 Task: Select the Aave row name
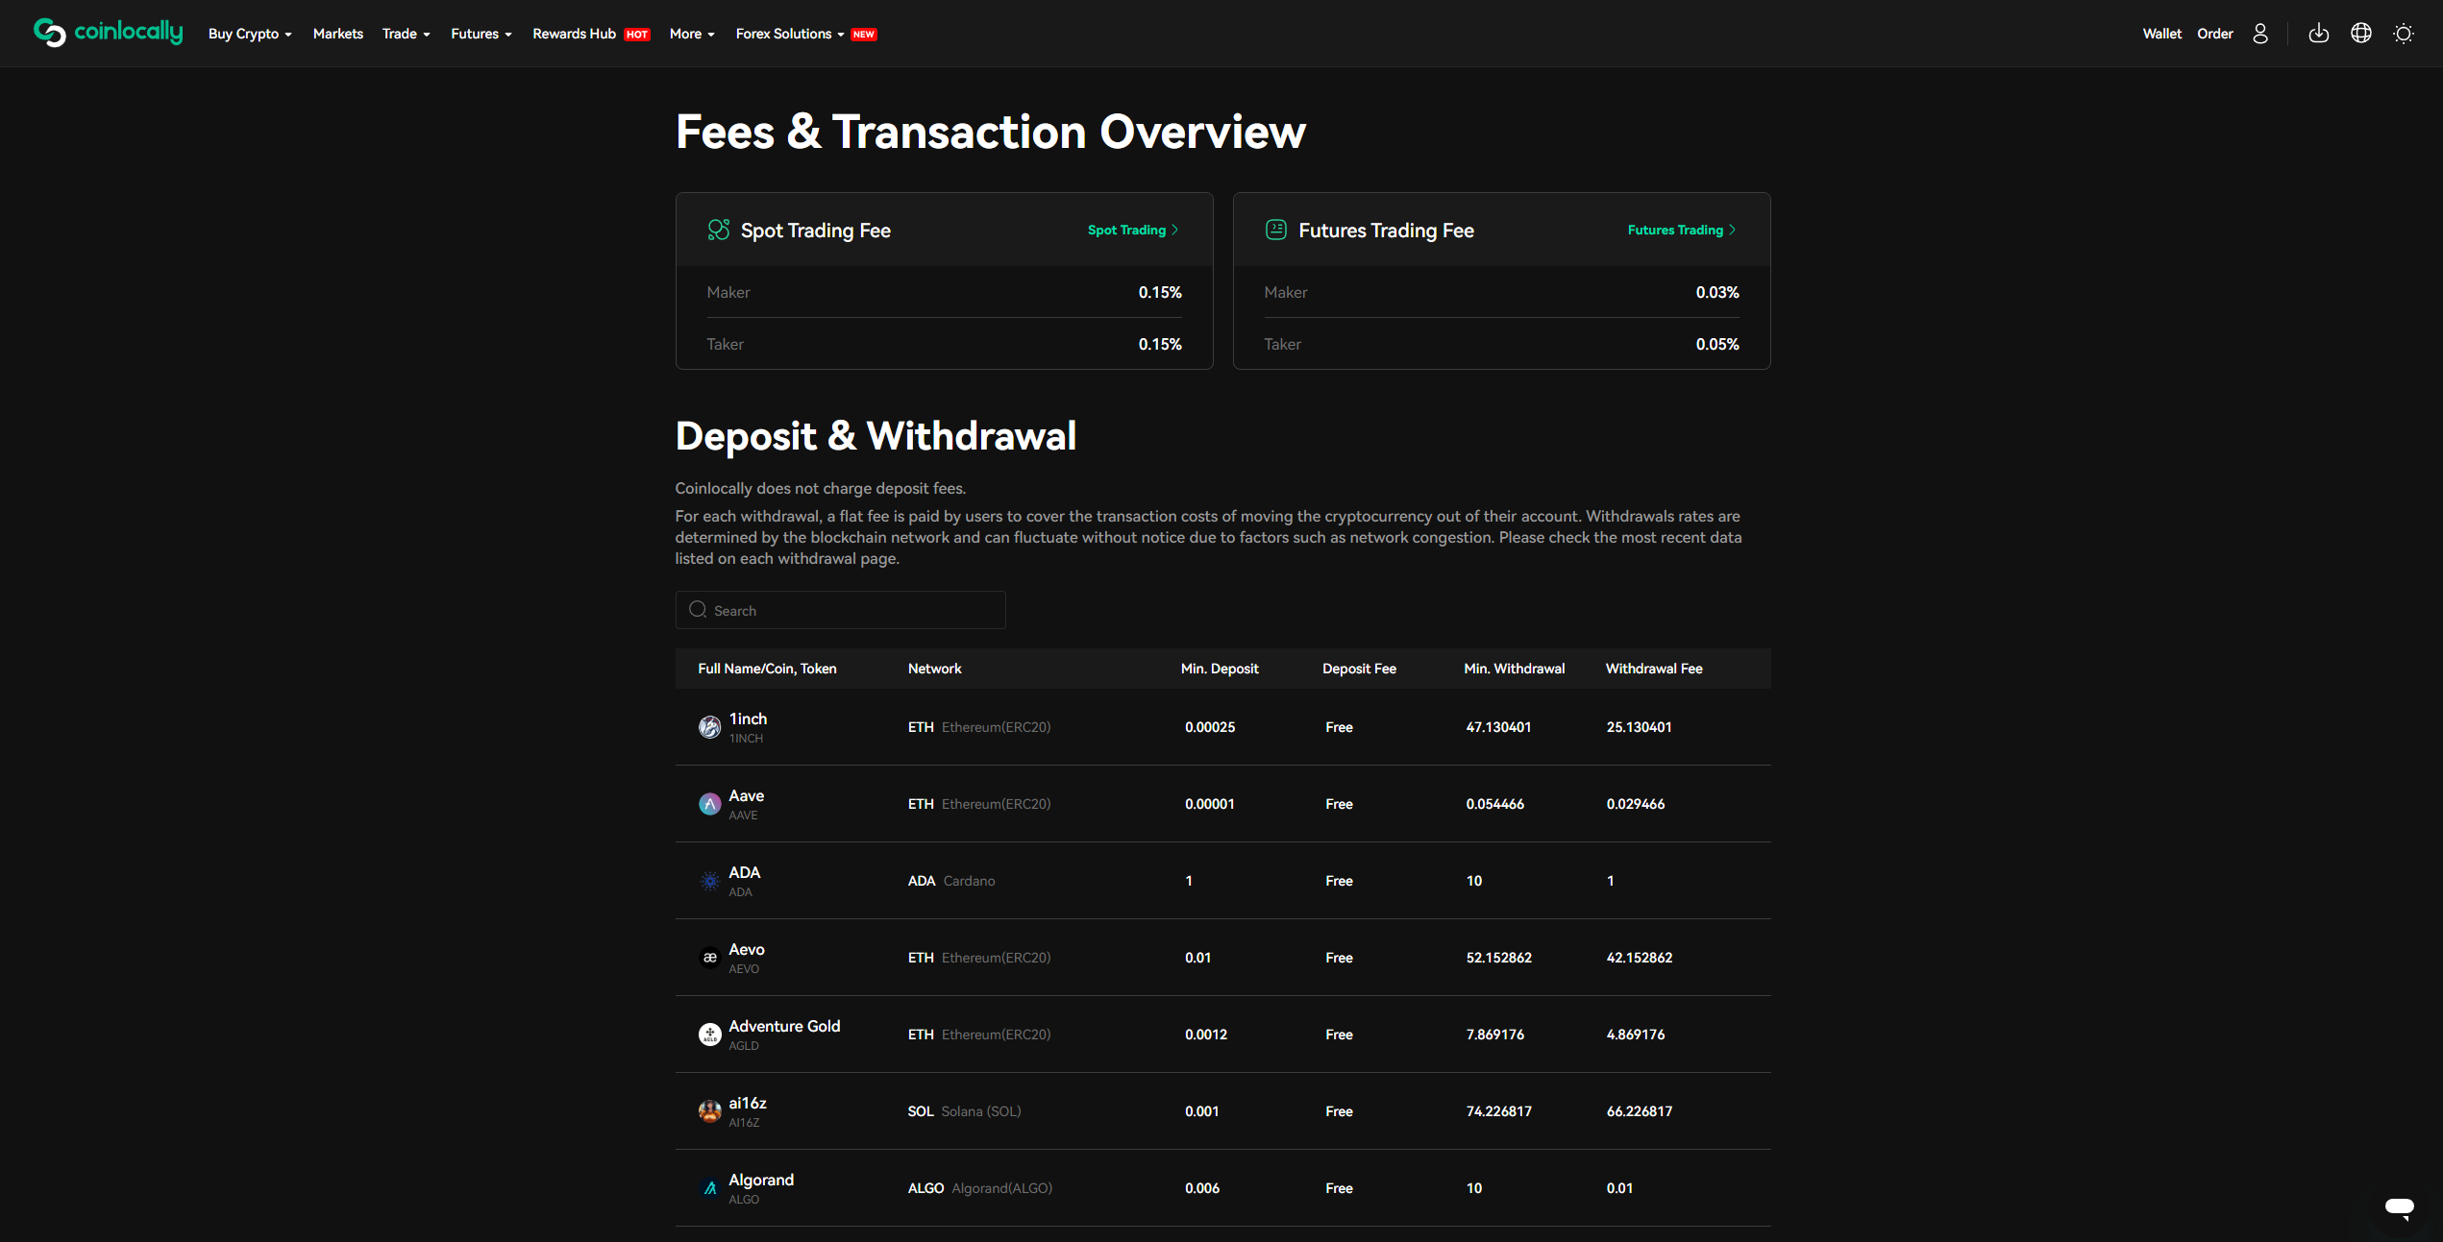coord(746,795)
